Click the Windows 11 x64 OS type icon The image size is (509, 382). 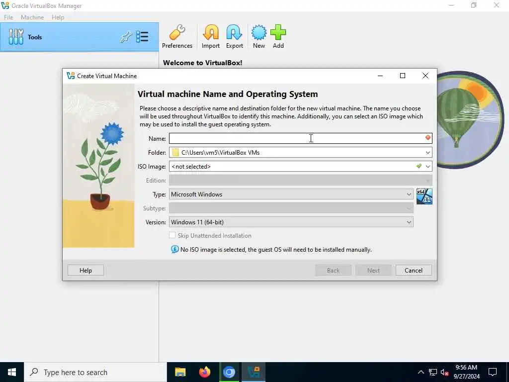[x=424, y=196]
